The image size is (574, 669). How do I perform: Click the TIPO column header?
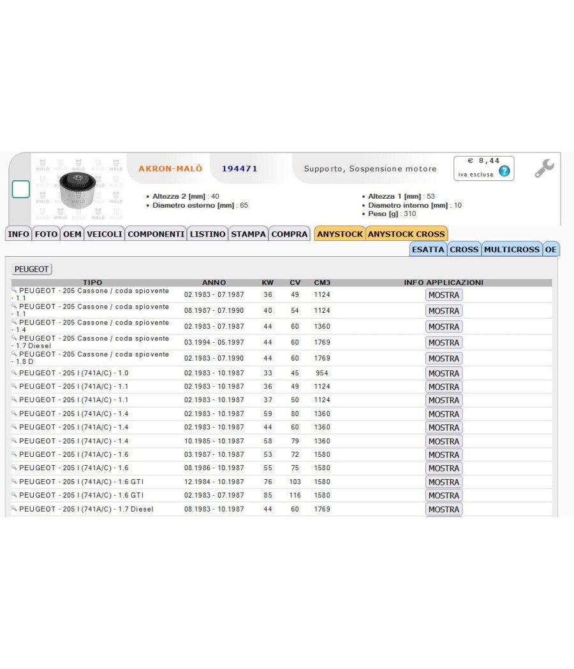click(x=92, y=282)
